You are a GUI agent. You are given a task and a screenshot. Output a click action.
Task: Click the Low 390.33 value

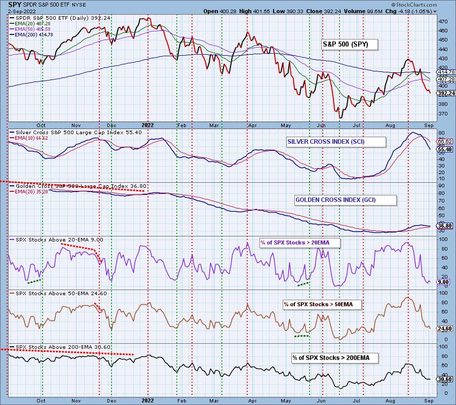pyautogui.click(x=288, y=11)
